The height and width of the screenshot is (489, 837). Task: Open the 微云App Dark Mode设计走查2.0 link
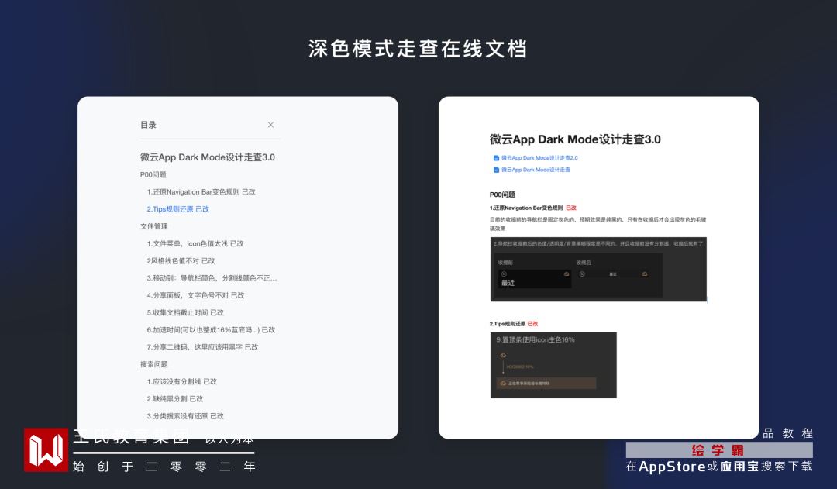click(539, 158)
